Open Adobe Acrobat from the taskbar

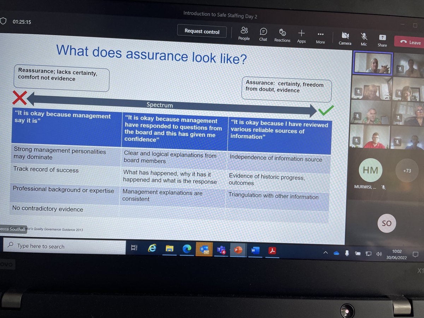point(272,251)
